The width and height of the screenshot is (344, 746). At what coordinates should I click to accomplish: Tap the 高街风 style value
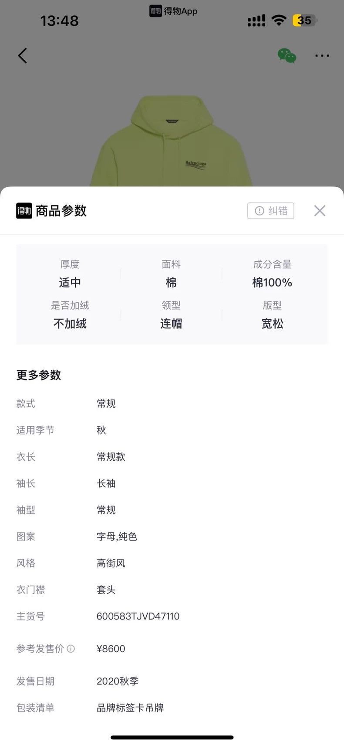[111, 563]
